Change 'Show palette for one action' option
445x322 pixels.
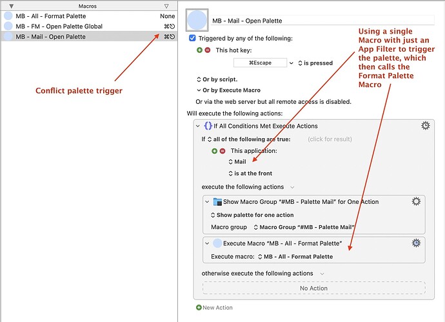[252, 215]
